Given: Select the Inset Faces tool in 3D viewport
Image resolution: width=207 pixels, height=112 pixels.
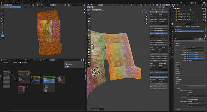Looking at the screenshot, I should (x=89, y=38).
